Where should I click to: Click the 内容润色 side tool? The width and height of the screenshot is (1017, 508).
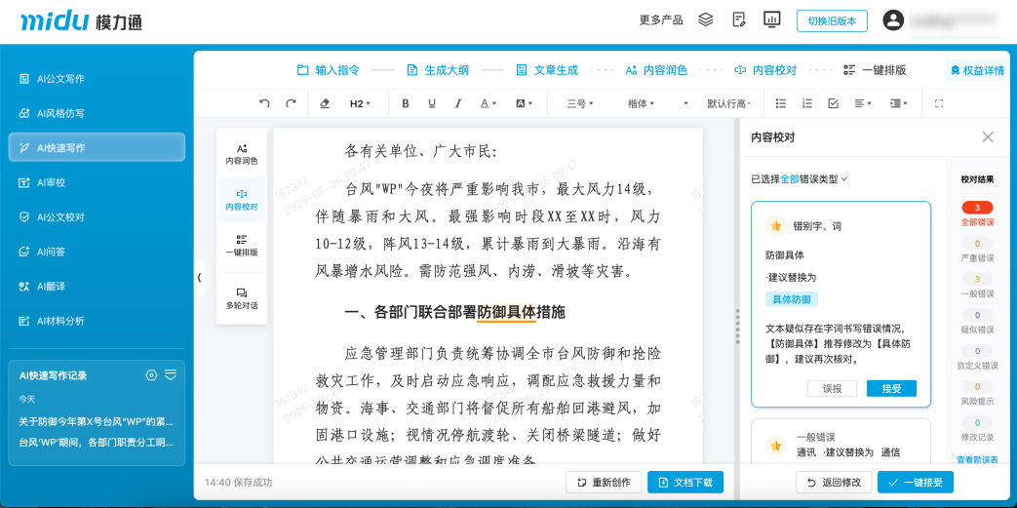[x=241, y=154]
